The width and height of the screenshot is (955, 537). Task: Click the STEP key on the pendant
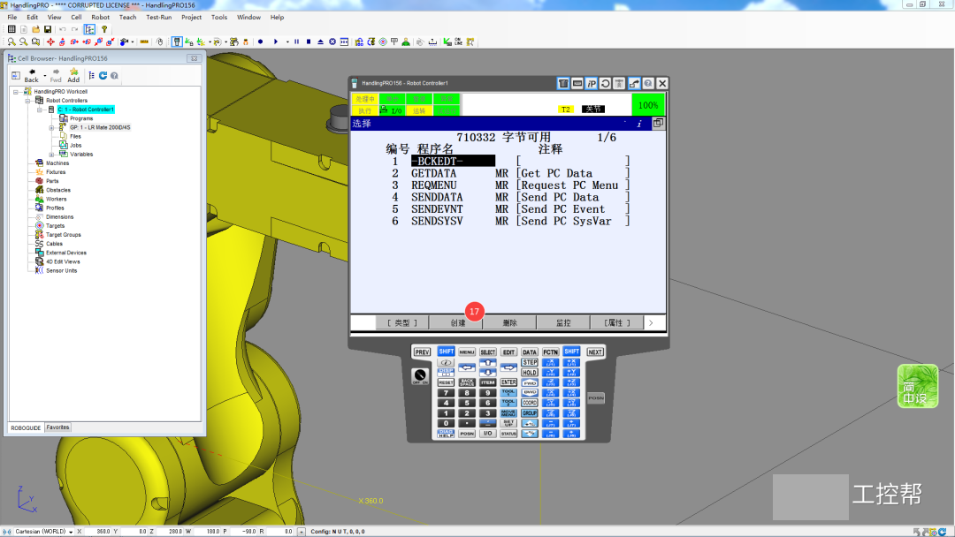530,362
